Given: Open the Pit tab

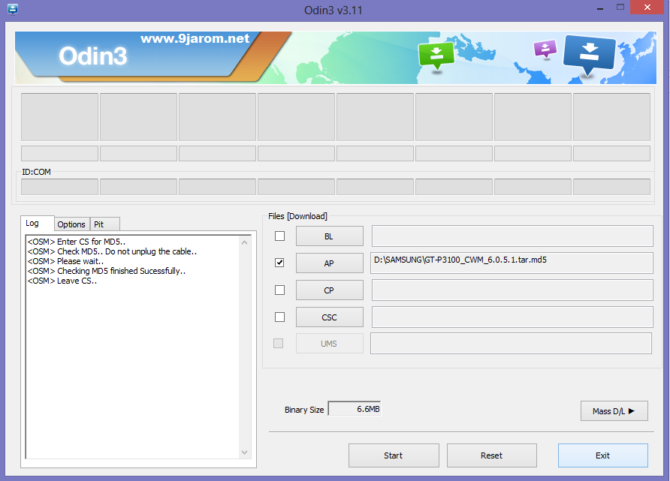Looking at the screenshot, I should click(x=104, y=224).
